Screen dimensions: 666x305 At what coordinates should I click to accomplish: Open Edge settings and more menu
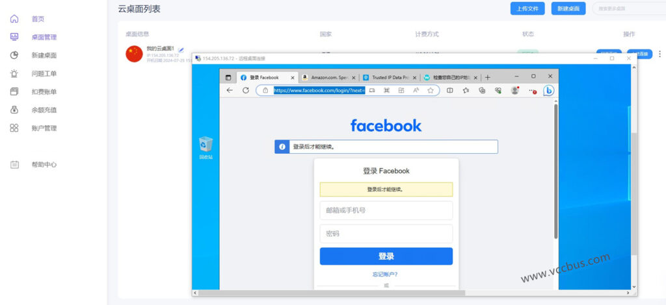(531, 91)
